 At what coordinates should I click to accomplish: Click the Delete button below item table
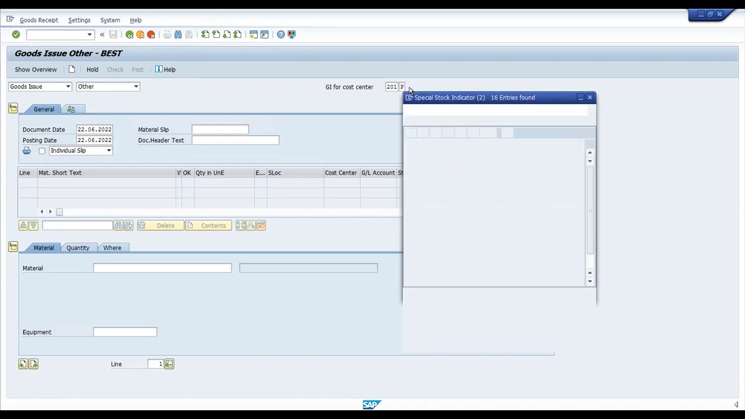pos(160,225)
